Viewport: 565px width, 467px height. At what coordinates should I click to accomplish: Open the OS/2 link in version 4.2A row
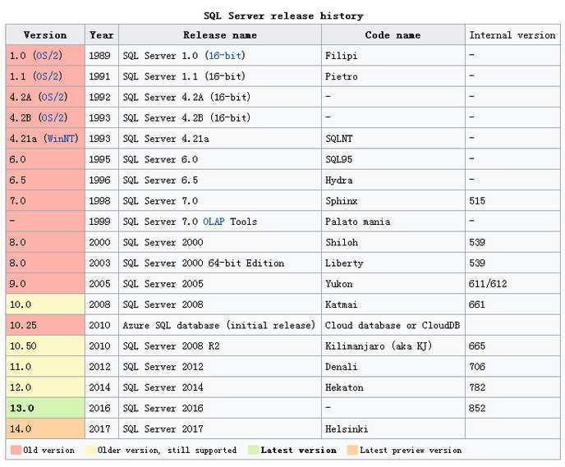pyautogui.click(x=53, y=97)
